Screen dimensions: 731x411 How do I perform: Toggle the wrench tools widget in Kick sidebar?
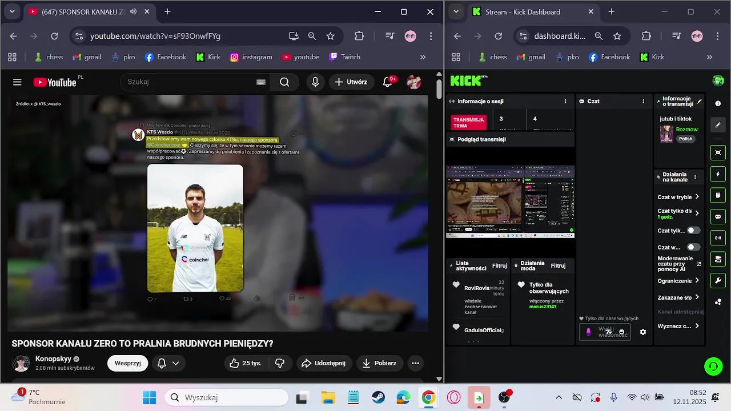pyautogui.click(x=718, y=281)
